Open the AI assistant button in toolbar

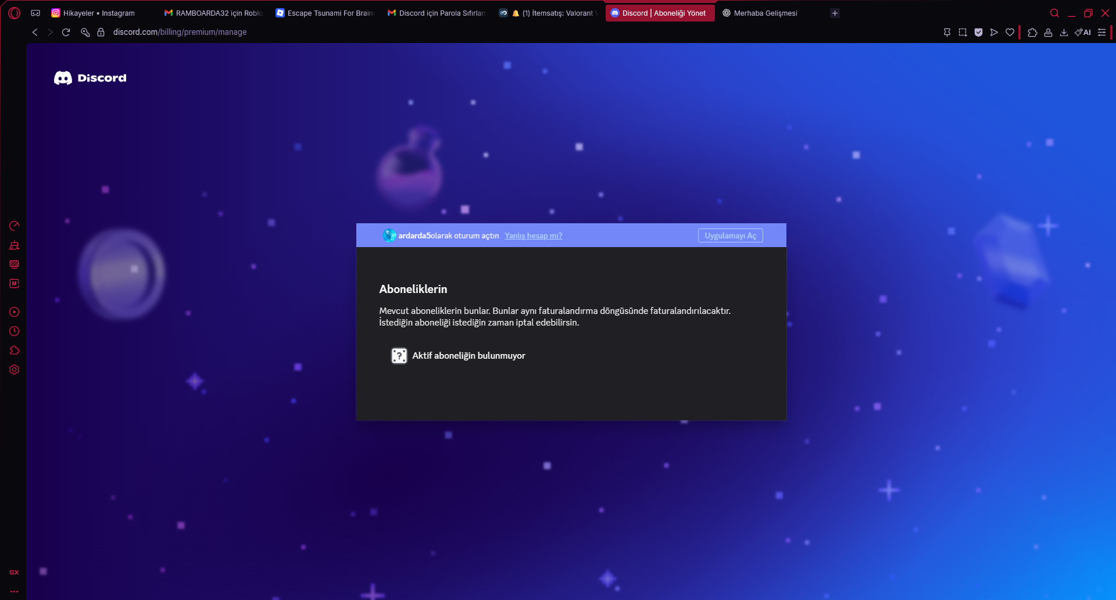(1083, 33)
